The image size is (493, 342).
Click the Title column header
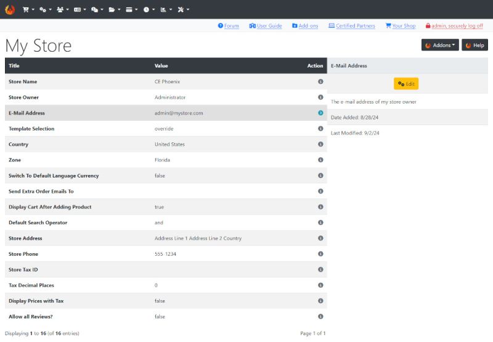(14, 66)
